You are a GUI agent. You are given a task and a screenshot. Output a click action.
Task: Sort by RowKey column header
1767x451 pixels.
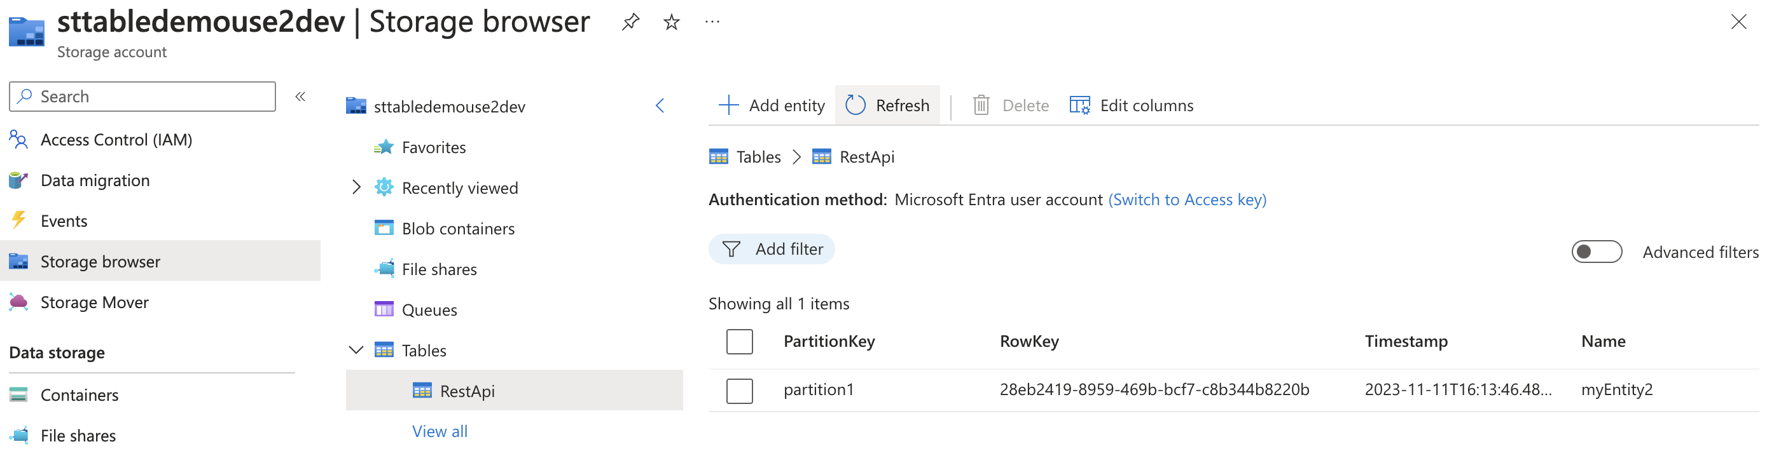click(x=1029, y=341)
